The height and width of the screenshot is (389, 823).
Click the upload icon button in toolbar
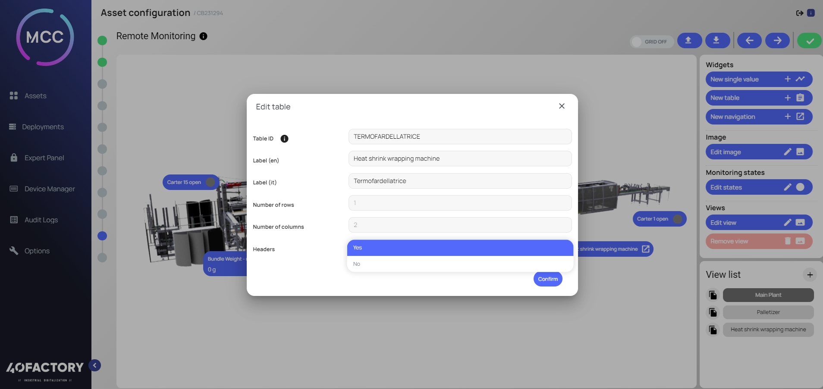(x=689, y=40)
